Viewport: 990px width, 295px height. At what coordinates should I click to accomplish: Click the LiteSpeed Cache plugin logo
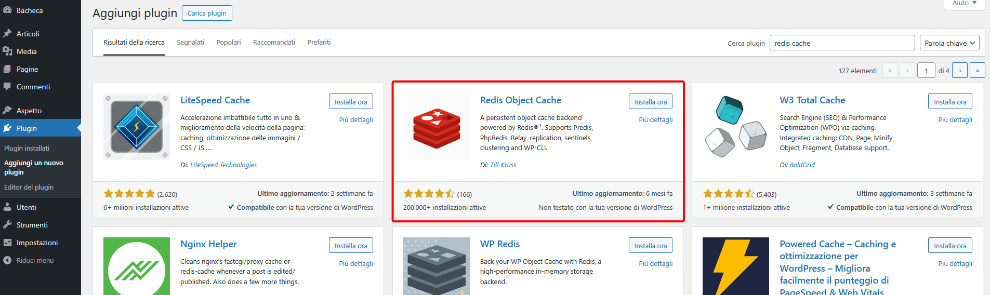[x=137, y=126]
